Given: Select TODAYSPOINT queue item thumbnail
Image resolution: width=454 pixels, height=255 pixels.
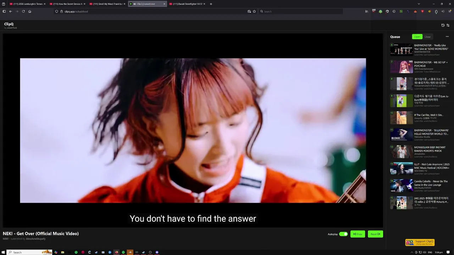Looking at the screenshot, I should point(402,84).
